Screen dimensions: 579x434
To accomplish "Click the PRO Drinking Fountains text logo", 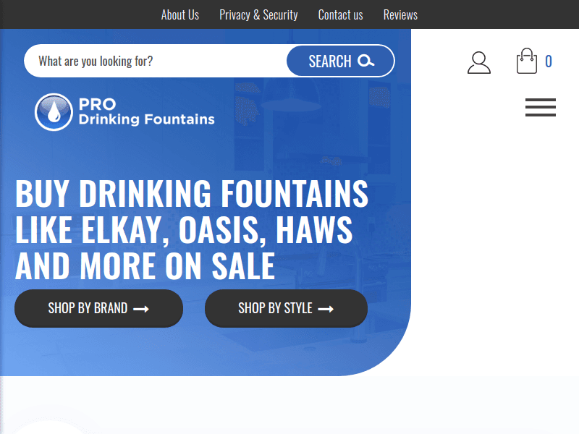I will point(145,111).
